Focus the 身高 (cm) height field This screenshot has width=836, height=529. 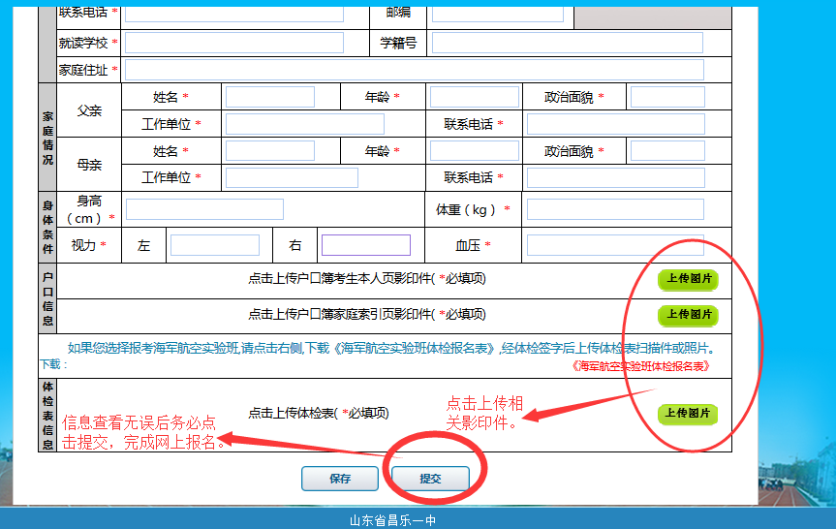point(204,209)
